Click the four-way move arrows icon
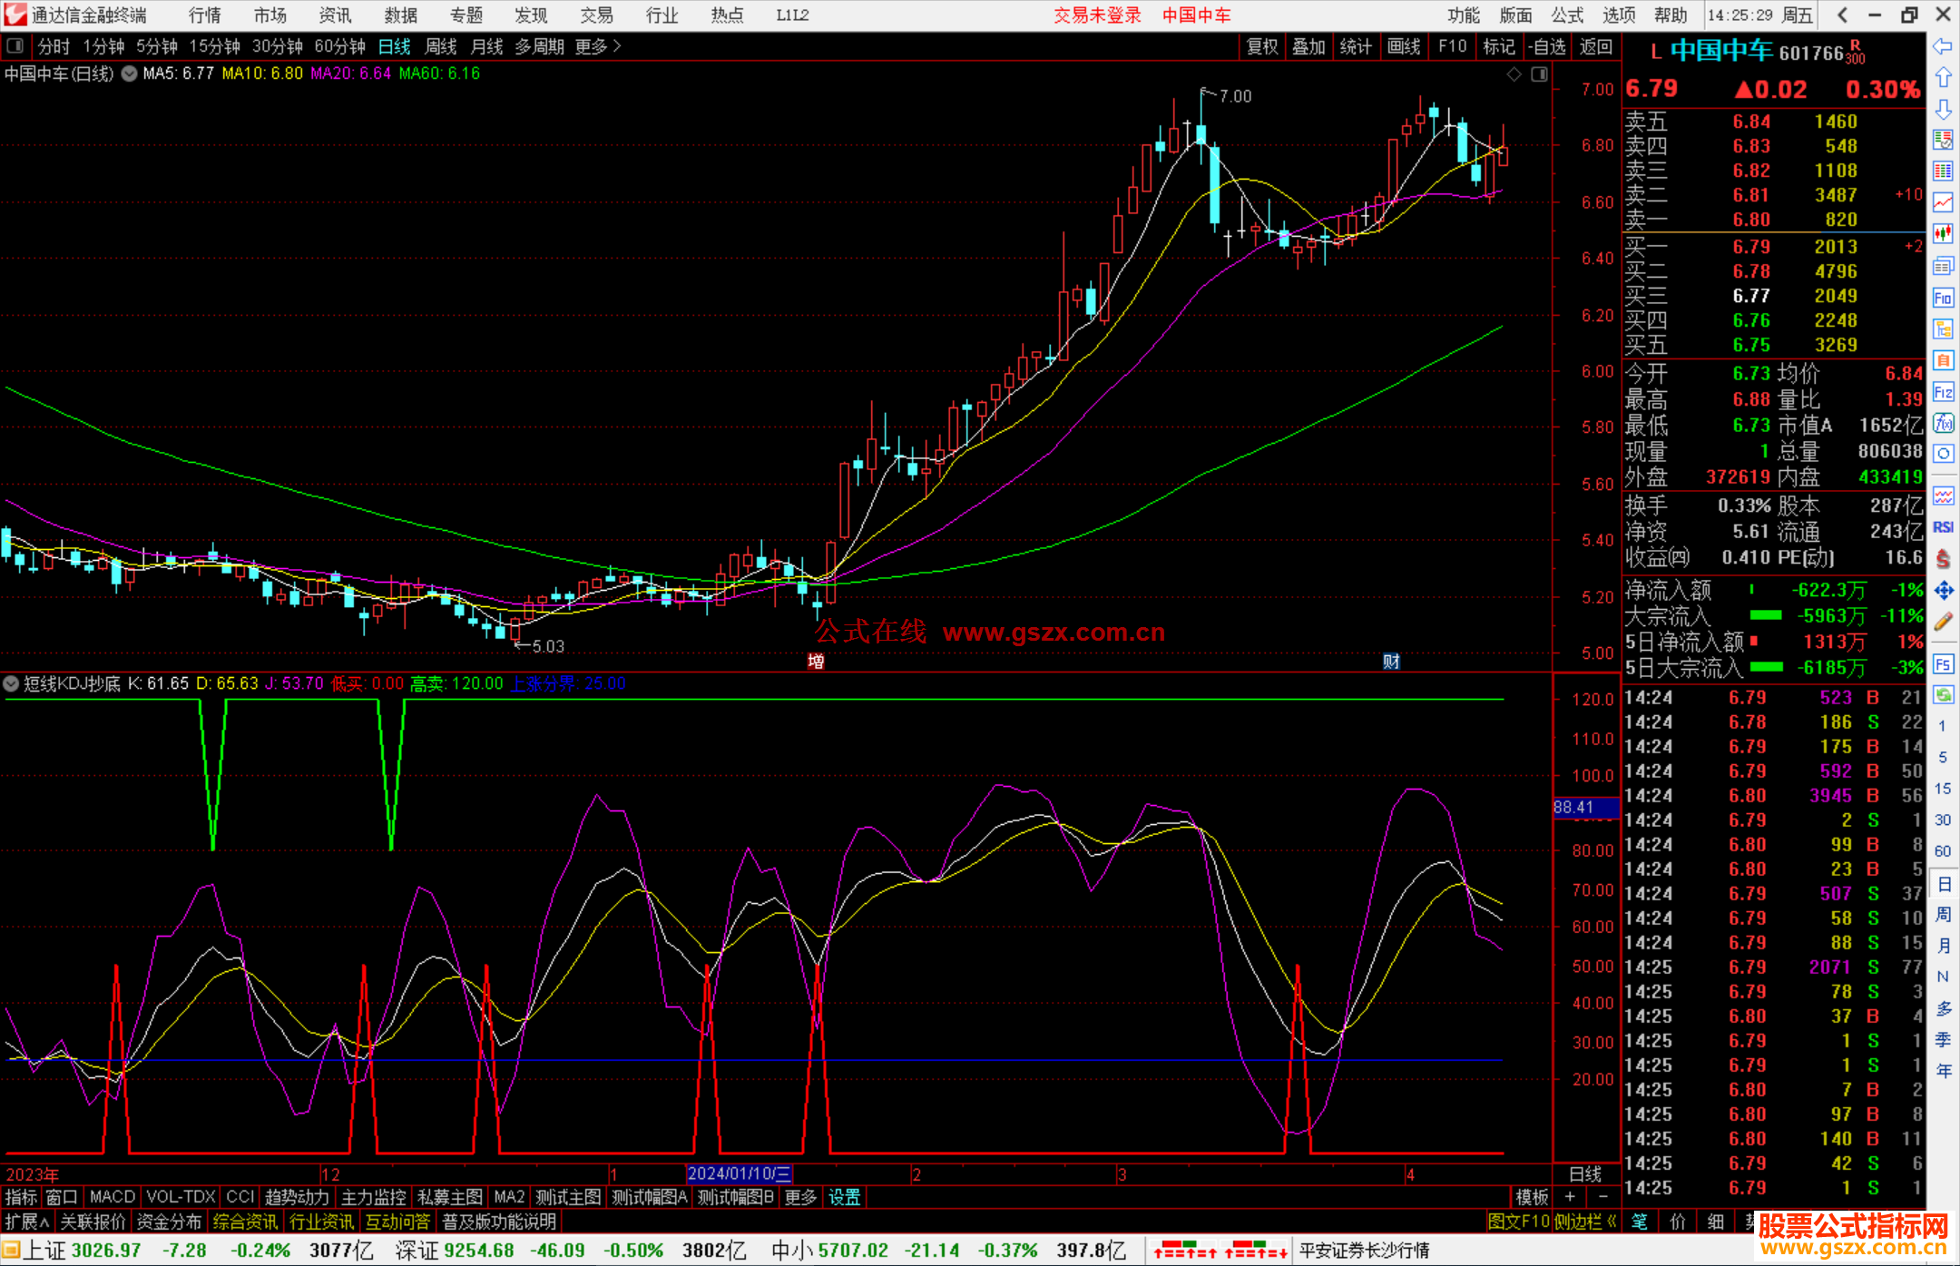Screen dimensions: 1960x1266 tap(1943, 591)
